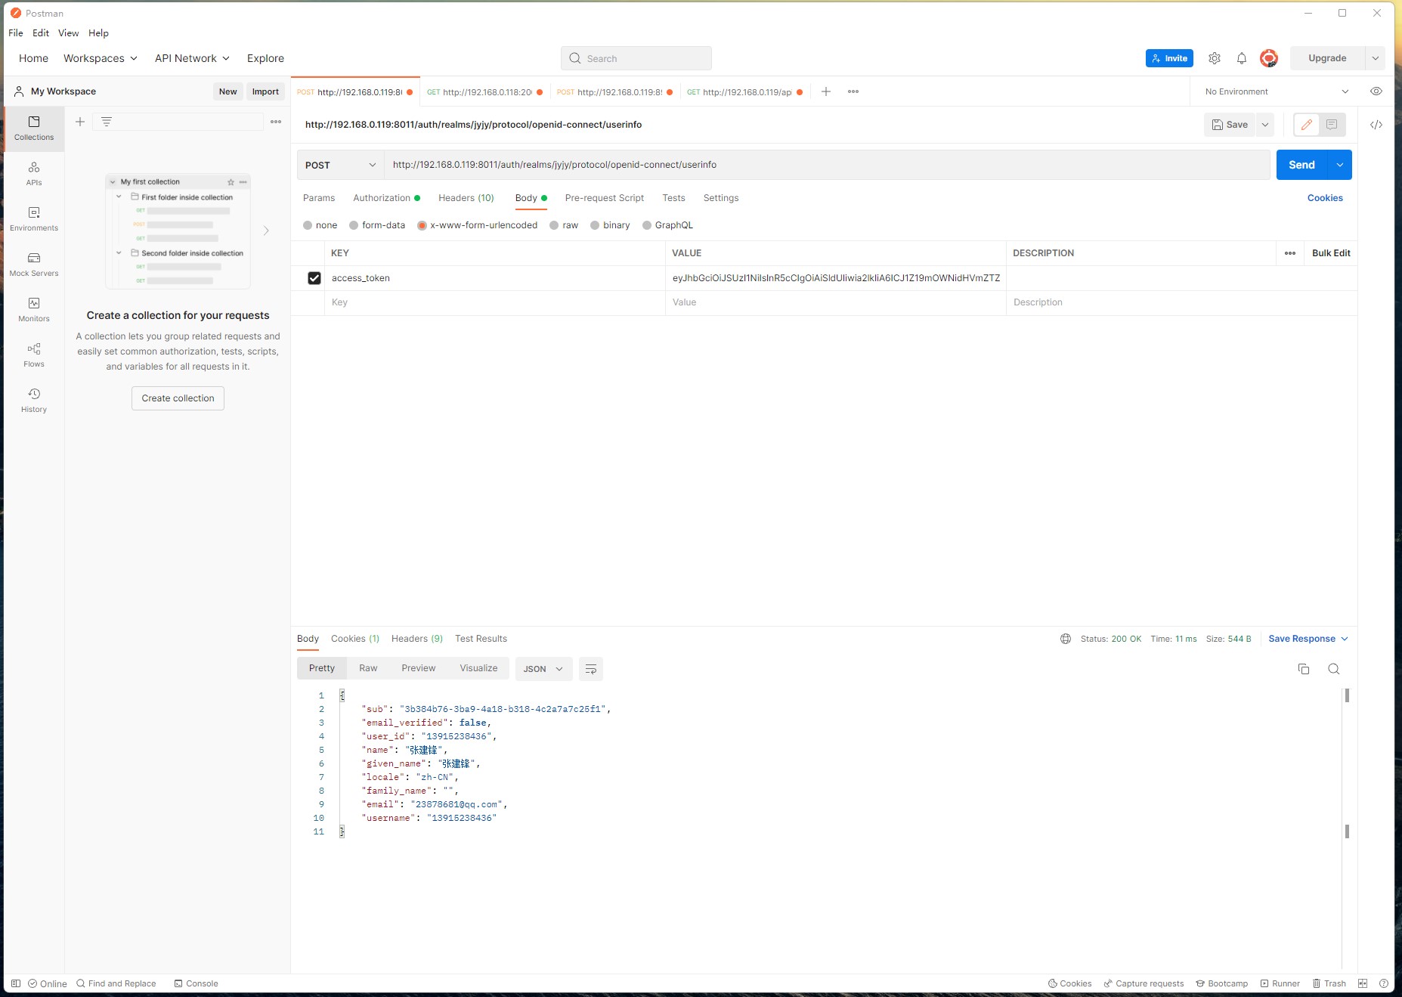Open History in the sidebar
The image size is (1402, 997).
[x=34, y=400]
